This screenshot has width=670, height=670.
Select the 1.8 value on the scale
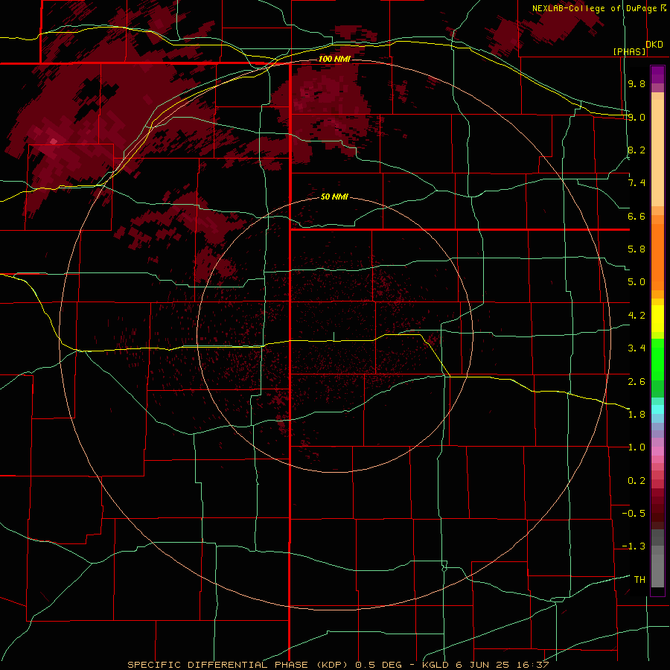click(636, 415)
